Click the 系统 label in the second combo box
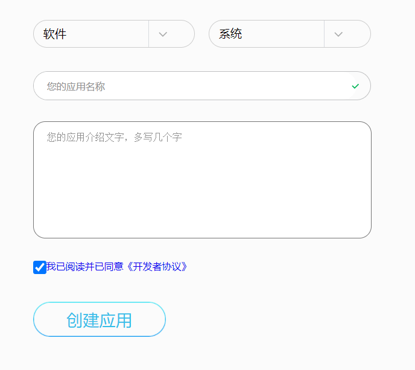This screenshot has height=370, width=415. 230,34
